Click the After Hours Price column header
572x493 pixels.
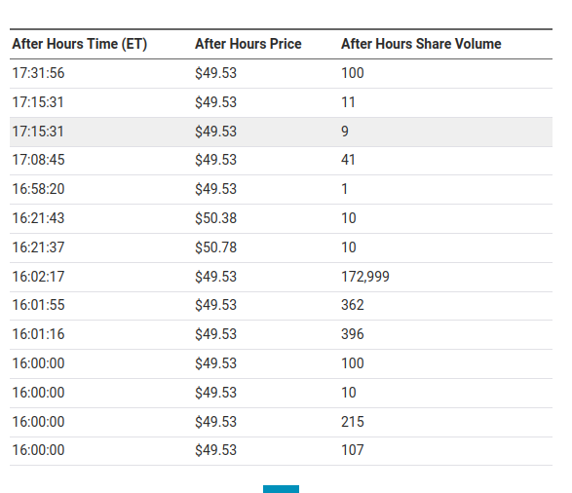point(248,44)
